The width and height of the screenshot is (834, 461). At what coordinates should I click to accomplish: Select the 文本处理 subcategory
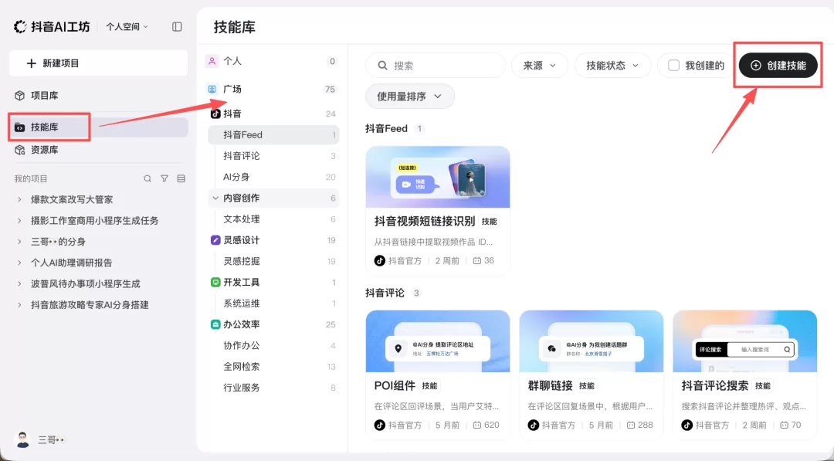pos(273,219)
